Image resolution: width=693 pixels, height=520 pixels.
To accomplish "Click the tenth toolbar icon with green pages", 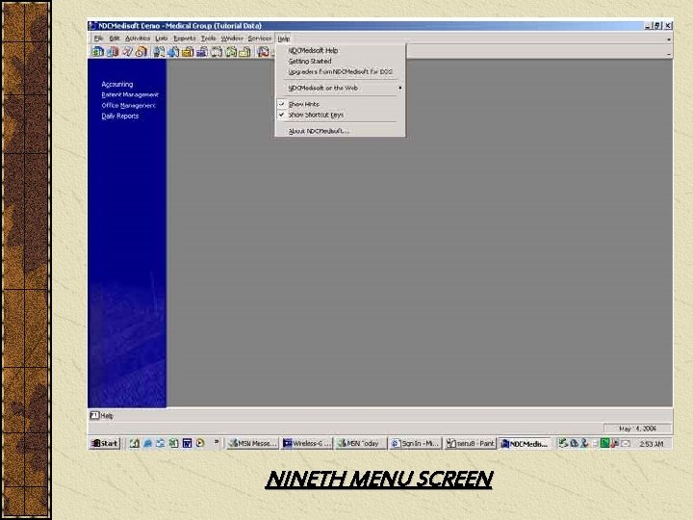I will click(x=231, y=52).
